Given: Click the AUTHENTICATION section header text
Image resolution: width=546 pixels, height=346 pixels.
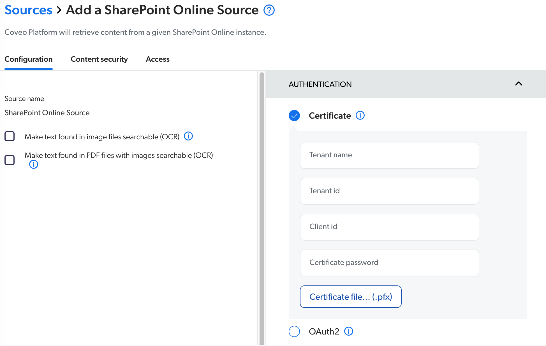Looking at the screenshot, I should coord(320,84).
